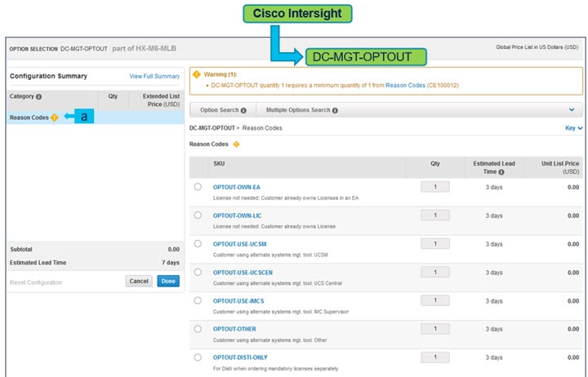Expand the Key dropdown
Image resolution: width=588 pixels, height=377 pixels.
pos(574,128)
